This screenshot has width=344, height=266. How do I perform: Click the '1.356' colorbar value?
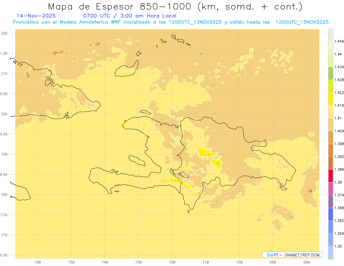pos(339,234)
